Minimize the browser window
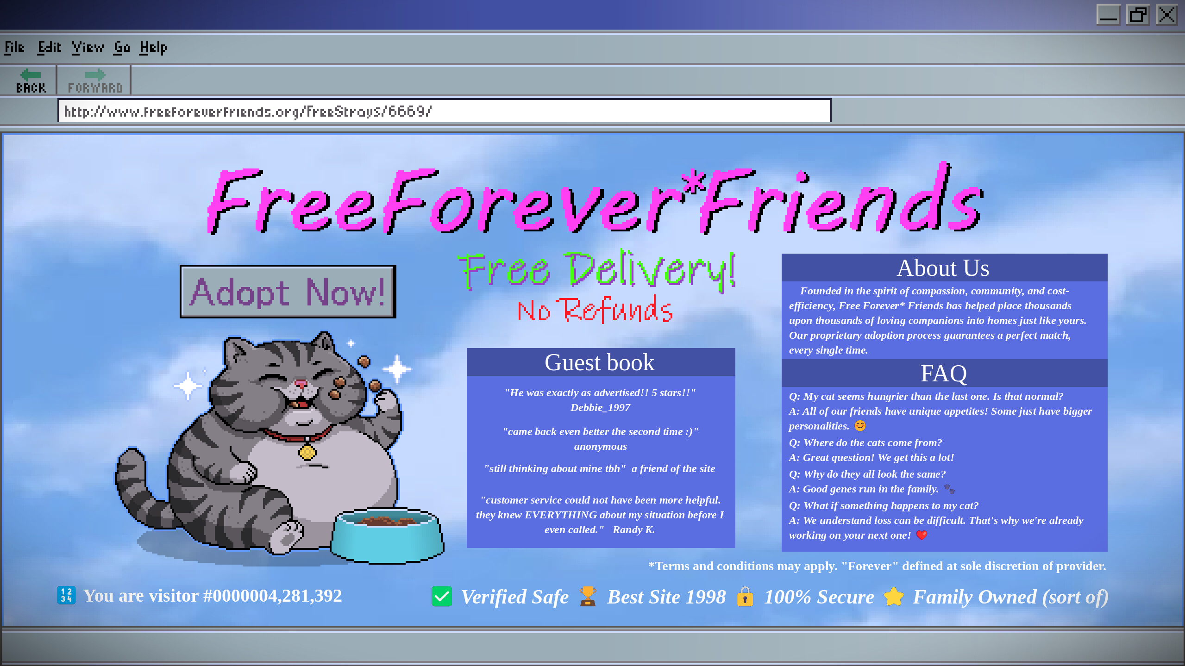The image size is (1185, 666). [x=1108, y=14]
